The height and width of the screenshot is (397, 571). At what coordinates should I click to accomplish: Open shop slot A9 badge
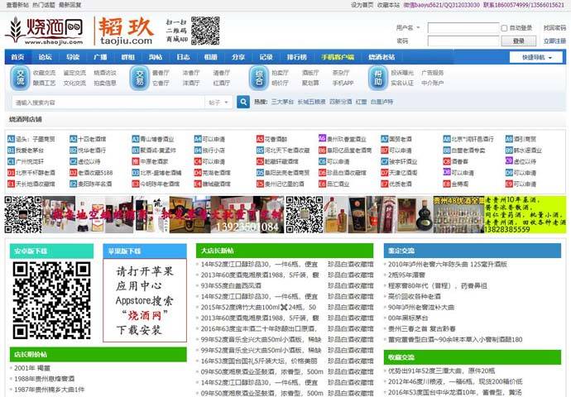pos(509,139)
